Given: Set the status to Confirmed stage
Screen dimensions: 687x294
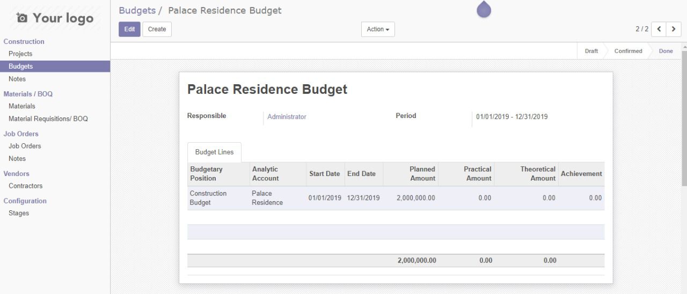Looking at the screenshot, I should (x=628, y=52).
